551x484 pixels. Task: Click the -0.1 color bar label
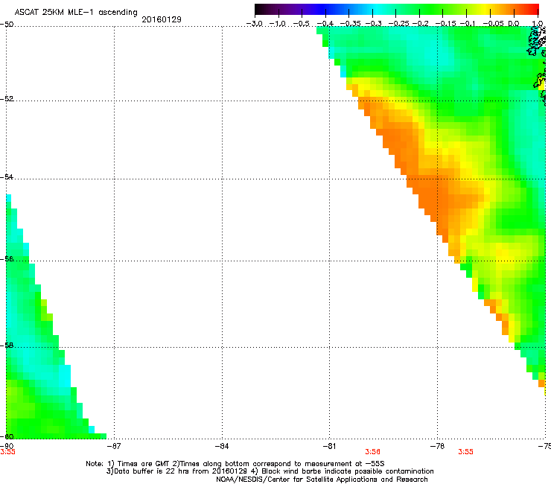click(x=468, y=24)
